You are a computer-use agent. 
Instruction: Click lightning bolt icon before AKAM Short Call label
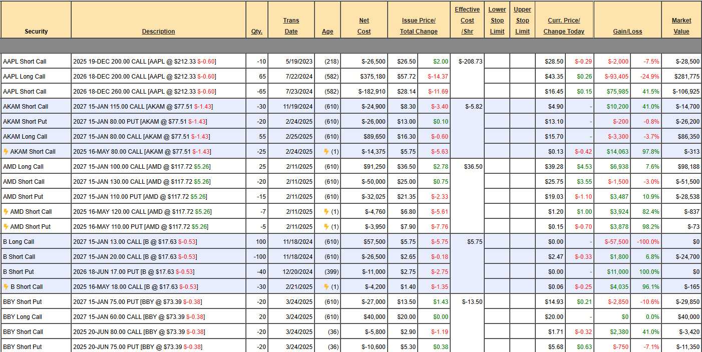click(6, 151)
